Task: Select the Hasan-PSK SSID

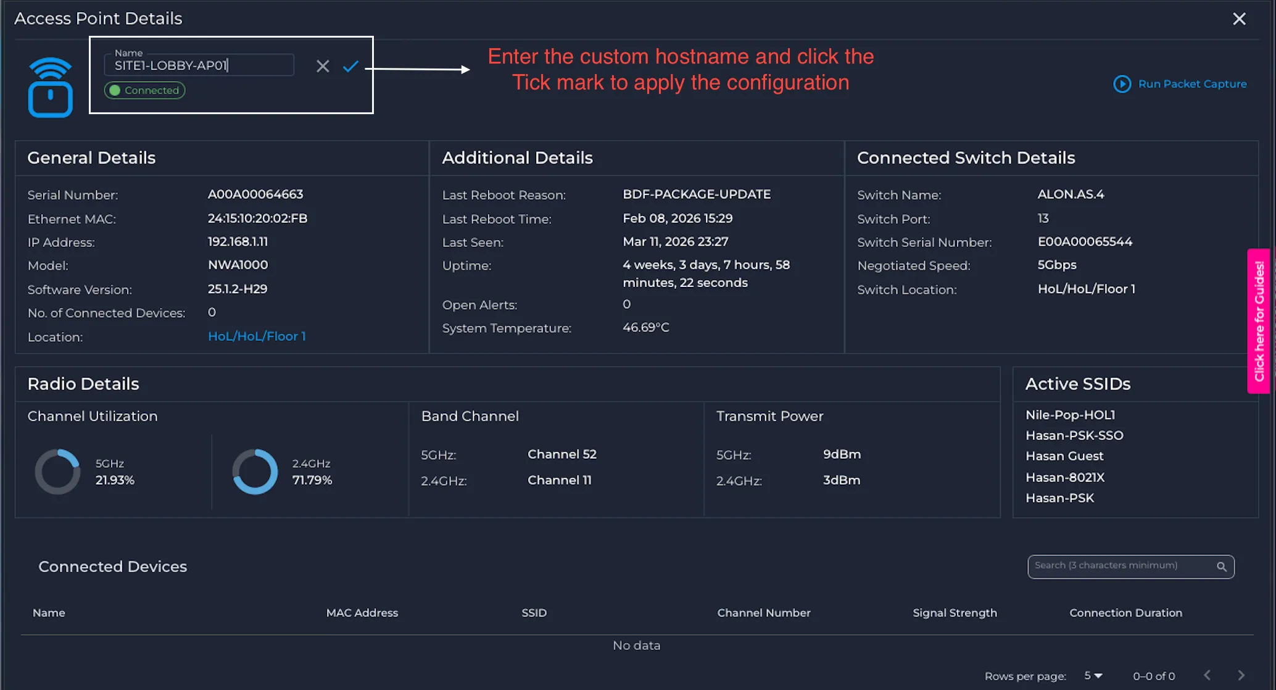Action: point(1059,498)
